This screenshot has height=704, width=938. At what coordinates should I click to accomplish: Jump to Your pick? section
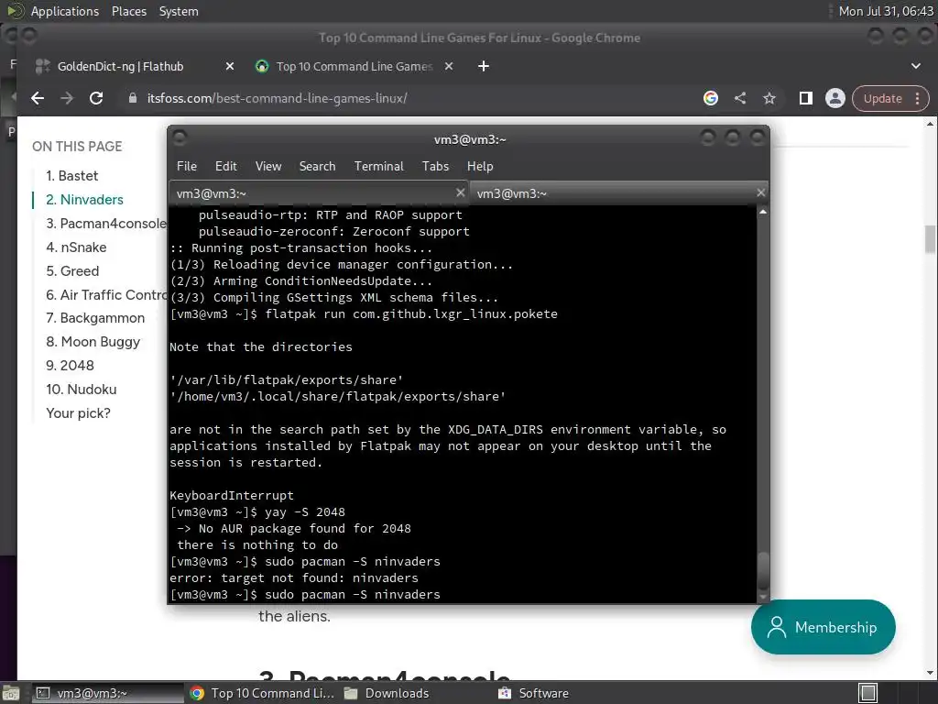click(79, 413)
